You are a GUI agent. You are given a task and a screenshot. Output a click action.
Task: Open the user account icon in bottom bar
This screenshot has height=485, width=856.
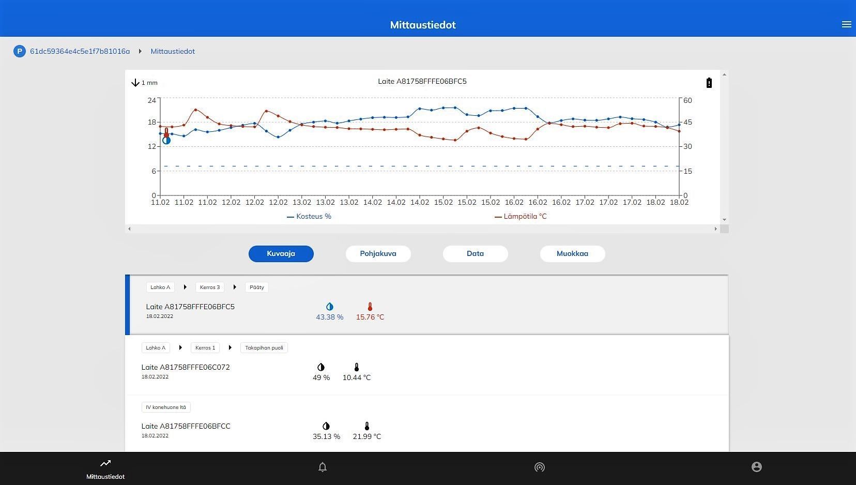[x=757, y=467]
